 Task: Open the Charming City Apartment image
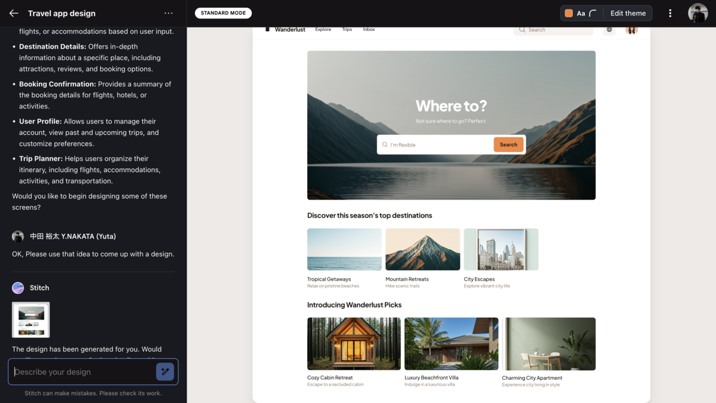click(x=548, y=343)
